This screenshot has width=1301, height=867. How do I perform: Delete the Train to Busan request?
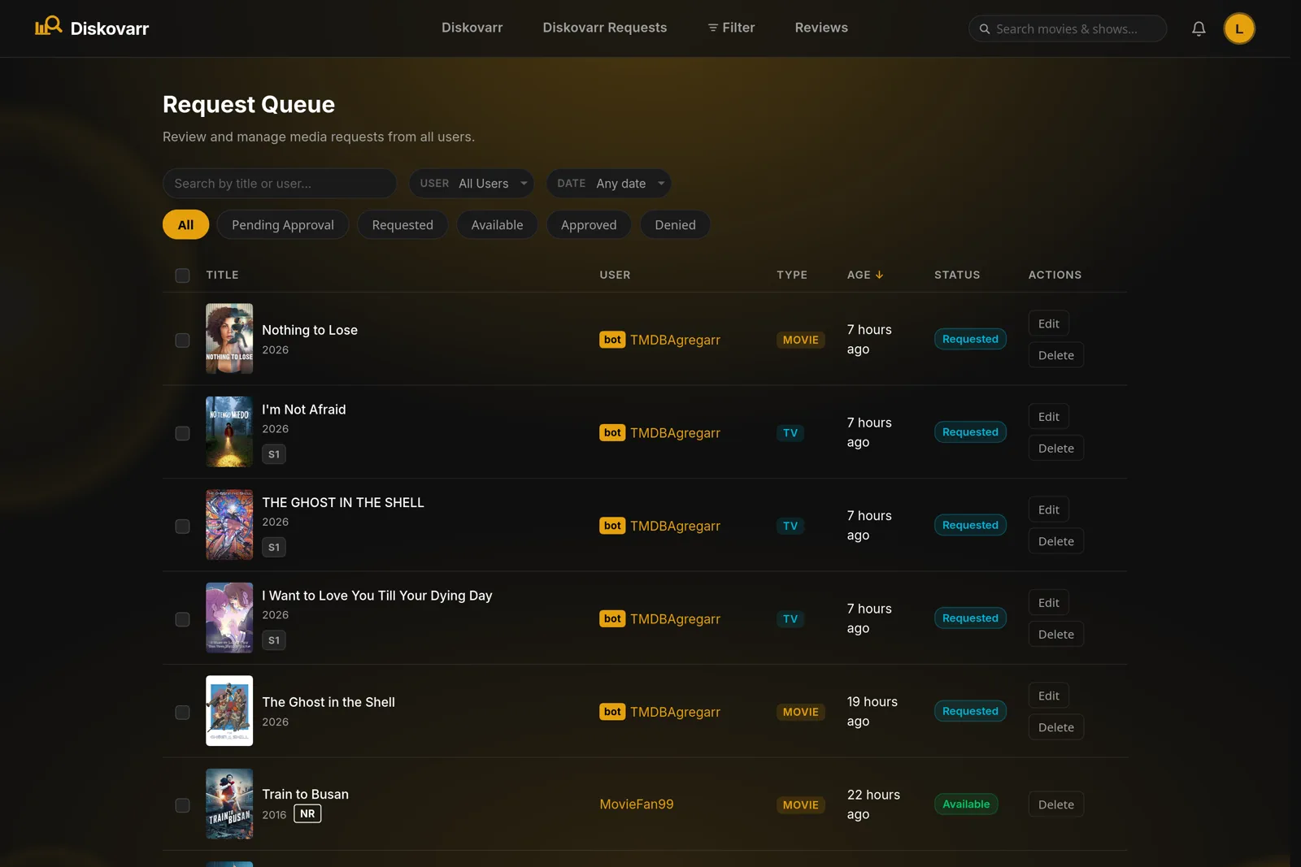coord(1055,804)
